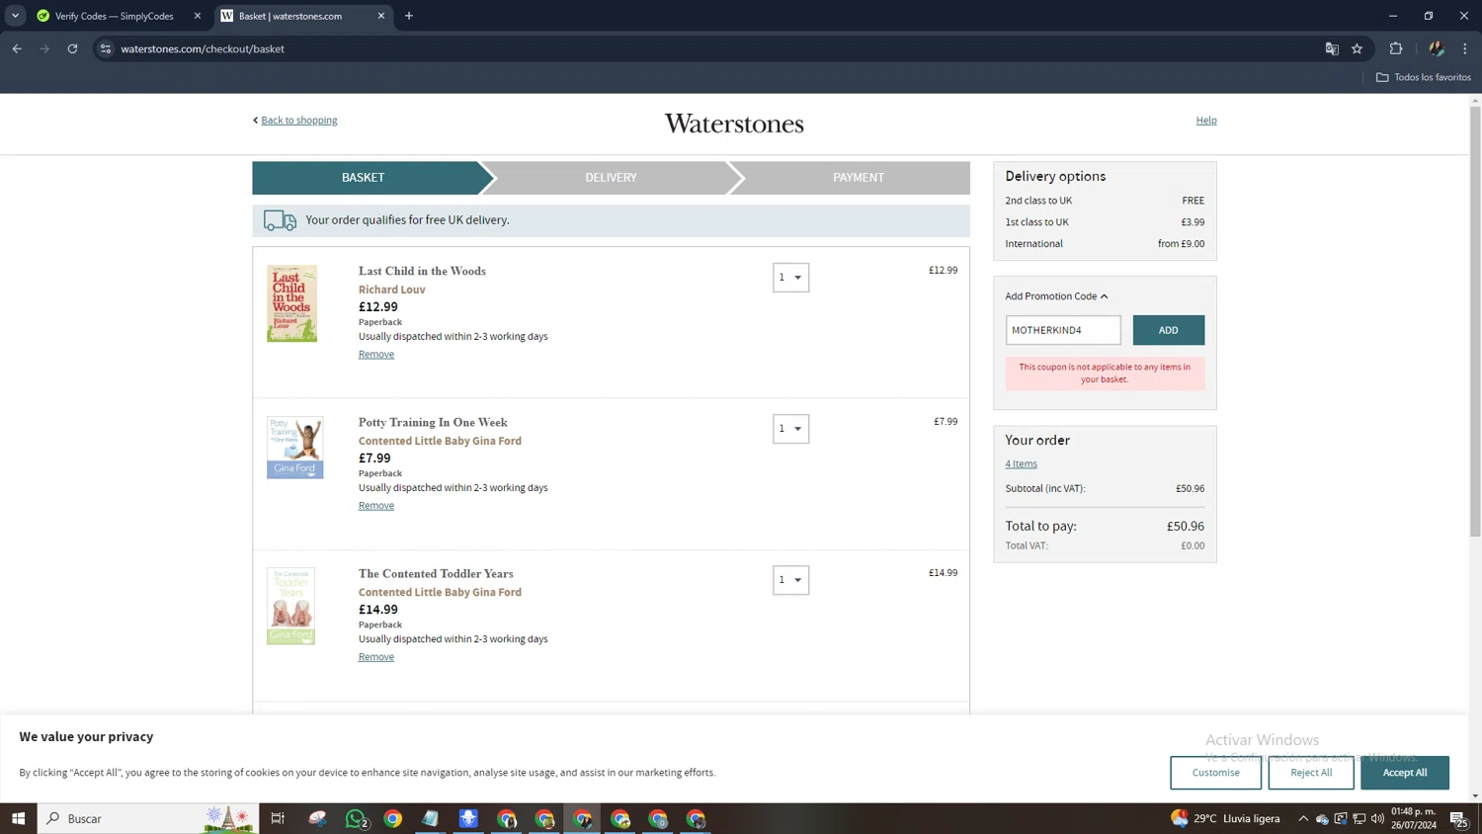Close the Basket waterstones.com tab
Viewport: 1482px width, 834px height.
(381, 16)
